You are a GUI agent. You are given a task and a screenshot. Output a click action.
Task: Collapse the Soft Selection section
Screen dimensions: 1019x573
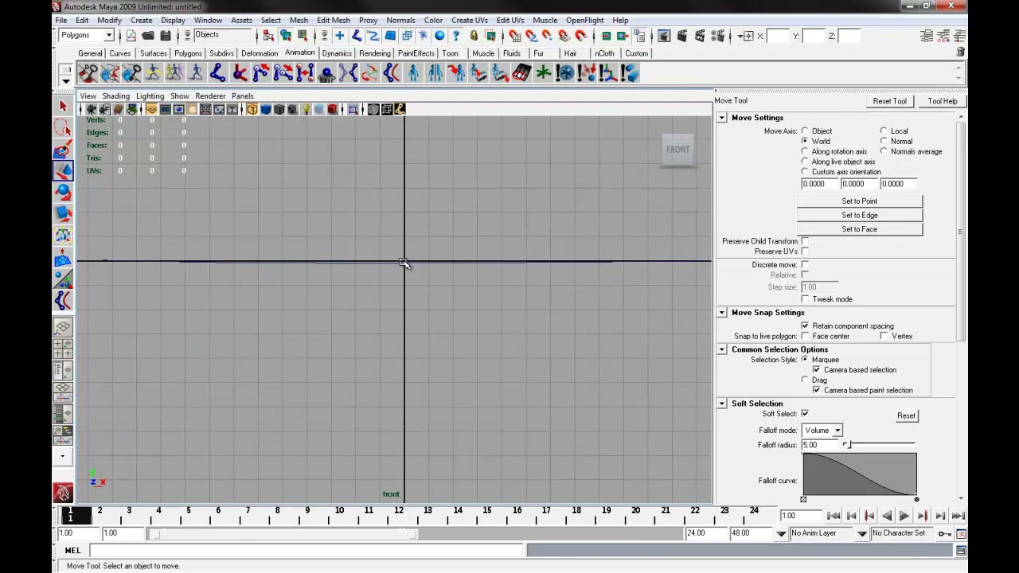pyautogui.click(x=722, y=403)
